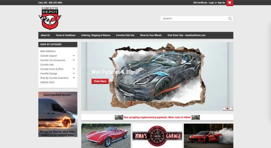The image size is (271, 148).
Task: Visit Sister Site AutoGearDirect.com link
Action: tap(186, 35)
